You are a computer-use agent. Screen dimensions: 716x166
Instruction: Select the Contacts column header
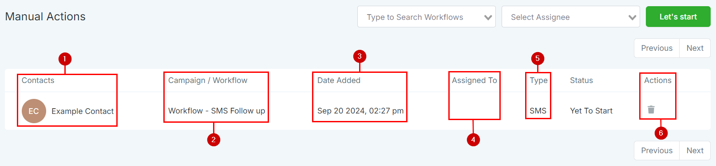[38, 80]
